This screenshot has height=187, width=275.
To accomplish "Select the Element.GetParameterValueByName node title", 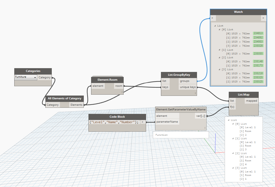I will pyautogui.click(x=181, y=110).
